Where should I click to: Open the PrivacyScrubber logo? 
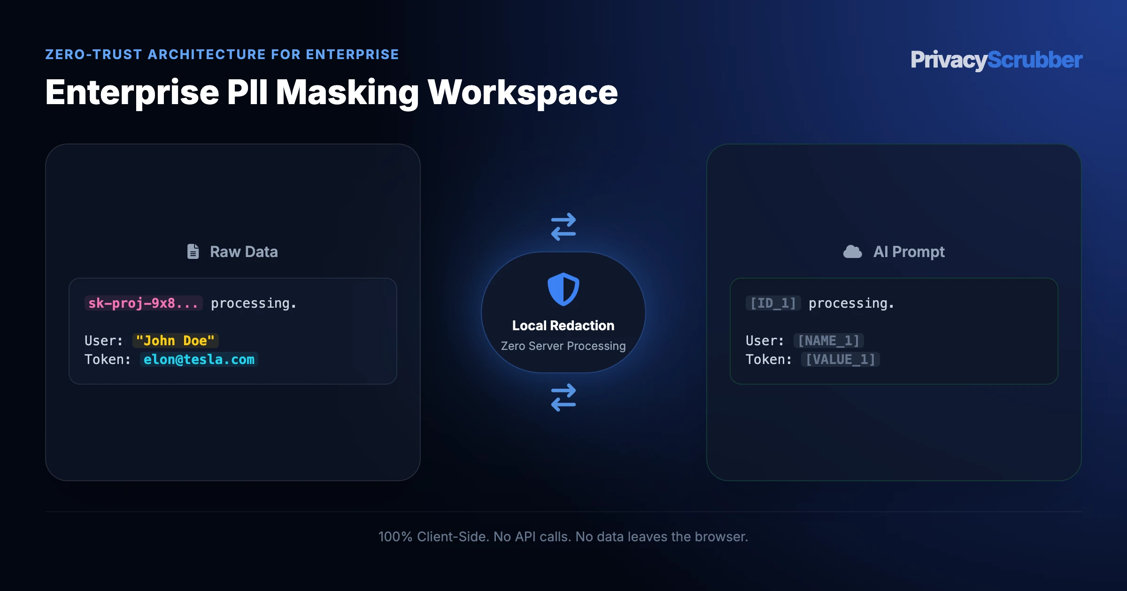click(x=996, y=60)
